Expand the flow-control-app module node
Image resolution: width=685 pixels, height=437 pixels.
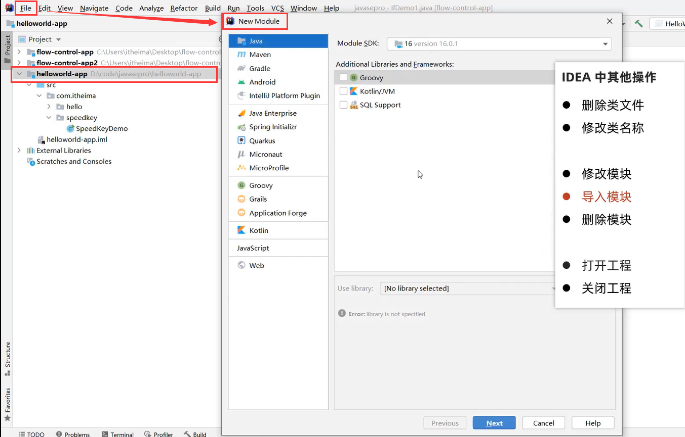(19, 52)
